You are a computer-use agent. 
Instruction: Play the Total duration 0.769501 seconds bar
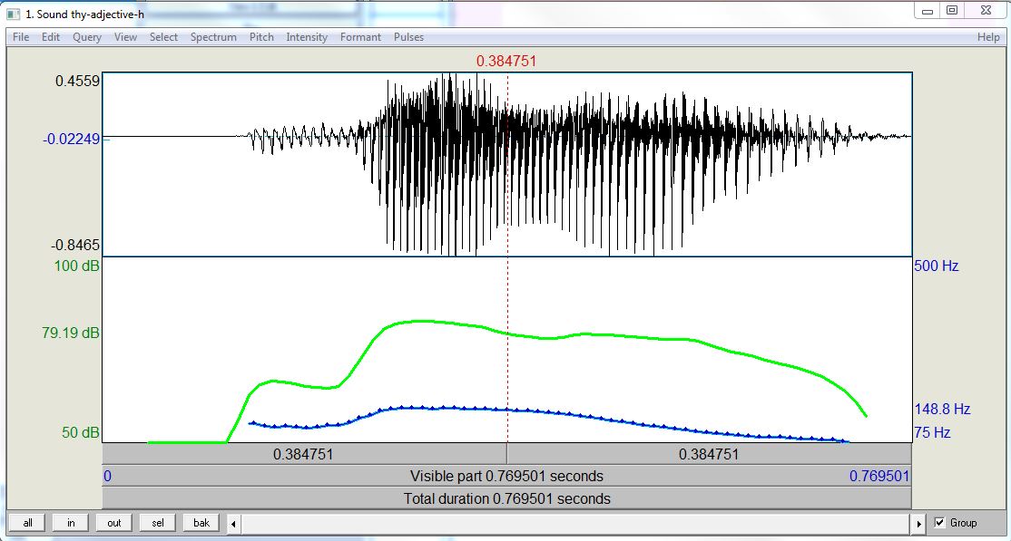point(506,498)
